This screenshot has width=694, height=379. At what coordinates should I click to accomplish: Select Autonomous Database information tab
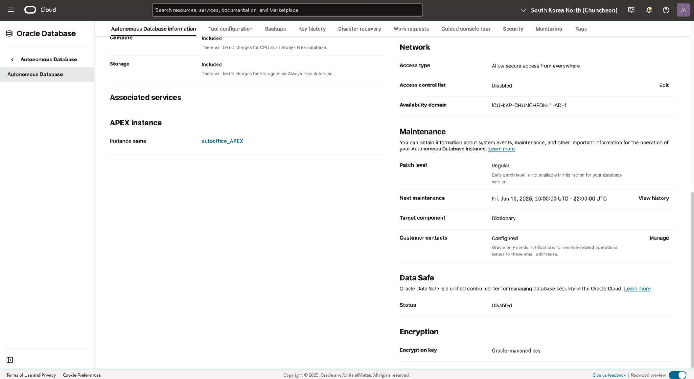[x=153, y=29]
